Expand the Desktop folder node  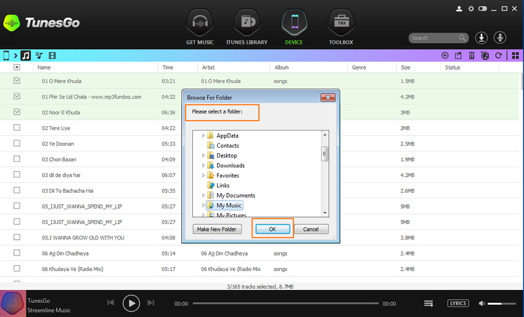pyautogui.click(x=203, y=156)
